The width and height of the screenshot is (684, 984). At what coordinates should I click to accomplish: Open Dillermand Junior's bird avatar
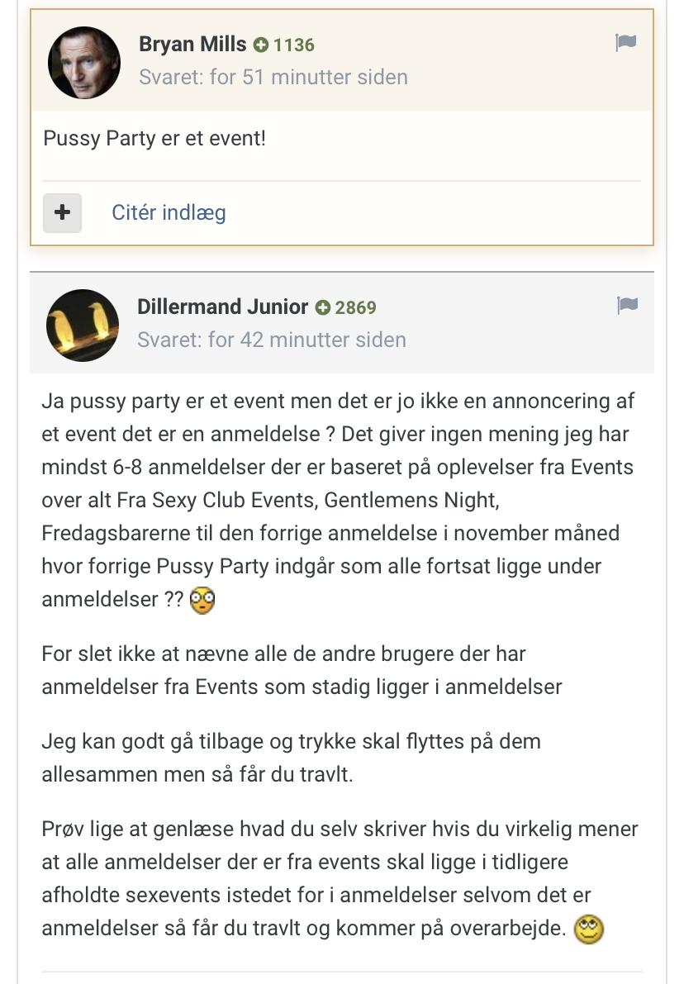pos(83,325)
